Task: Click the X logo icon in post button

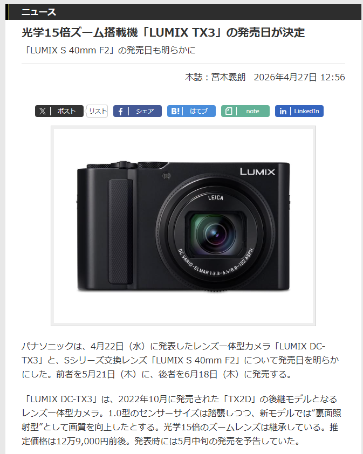Action: (x=43, y=111)
